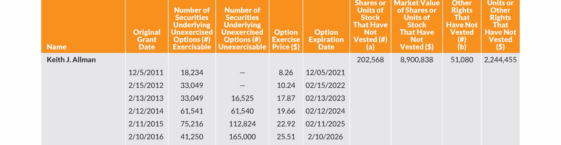Click exercisable value 75,216
This screenshot has height=145, width=561.
pos(192,124)
